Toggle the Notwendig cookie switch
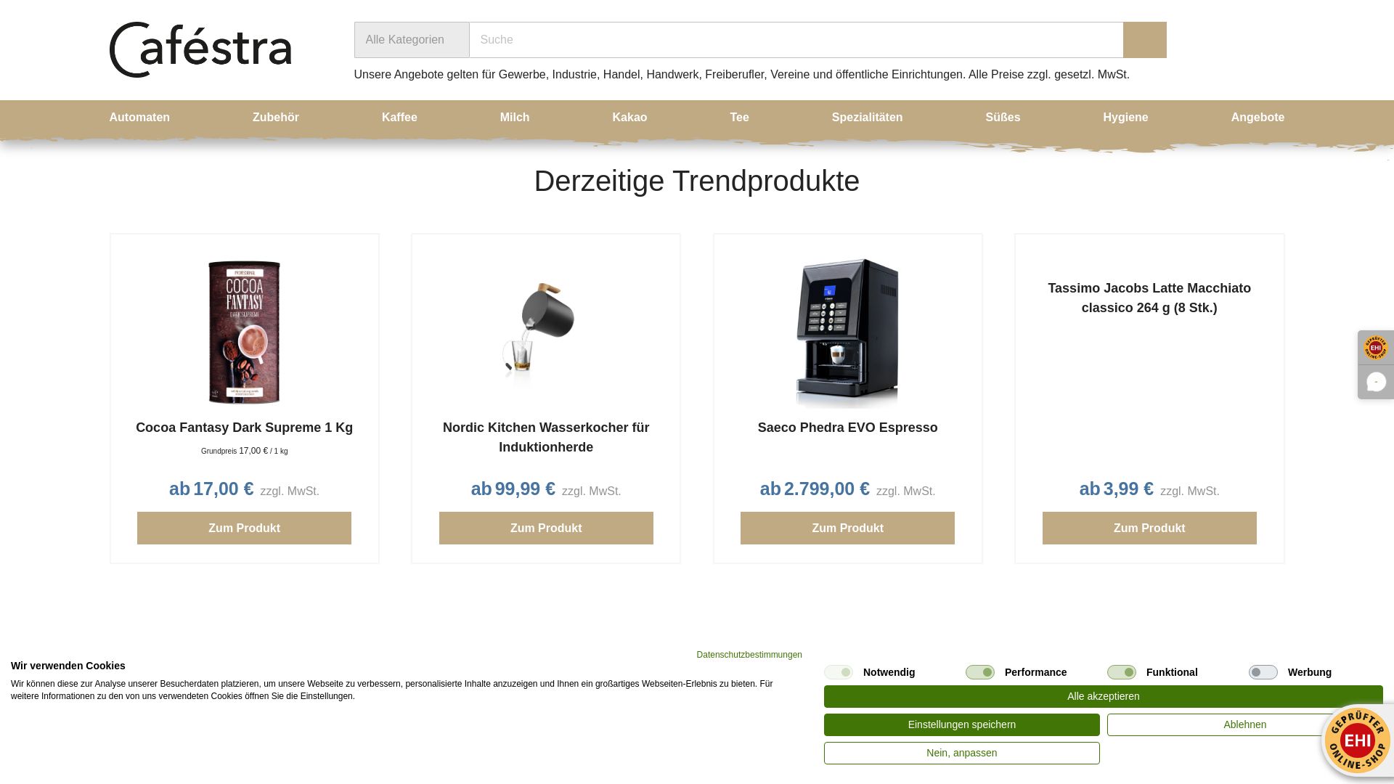The height and width of the screenshot is (784, 1394). [839, 672]
